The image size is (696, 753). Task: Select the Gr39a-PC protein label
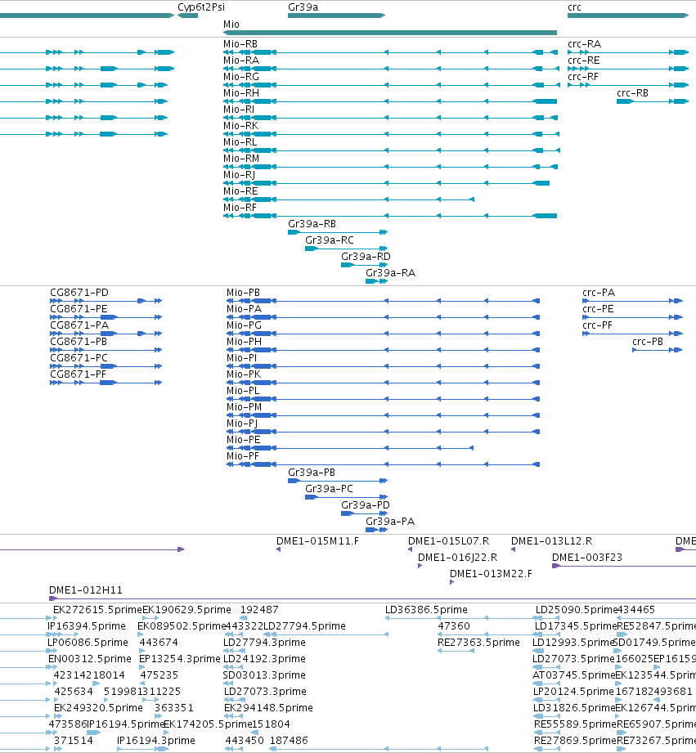329,488
